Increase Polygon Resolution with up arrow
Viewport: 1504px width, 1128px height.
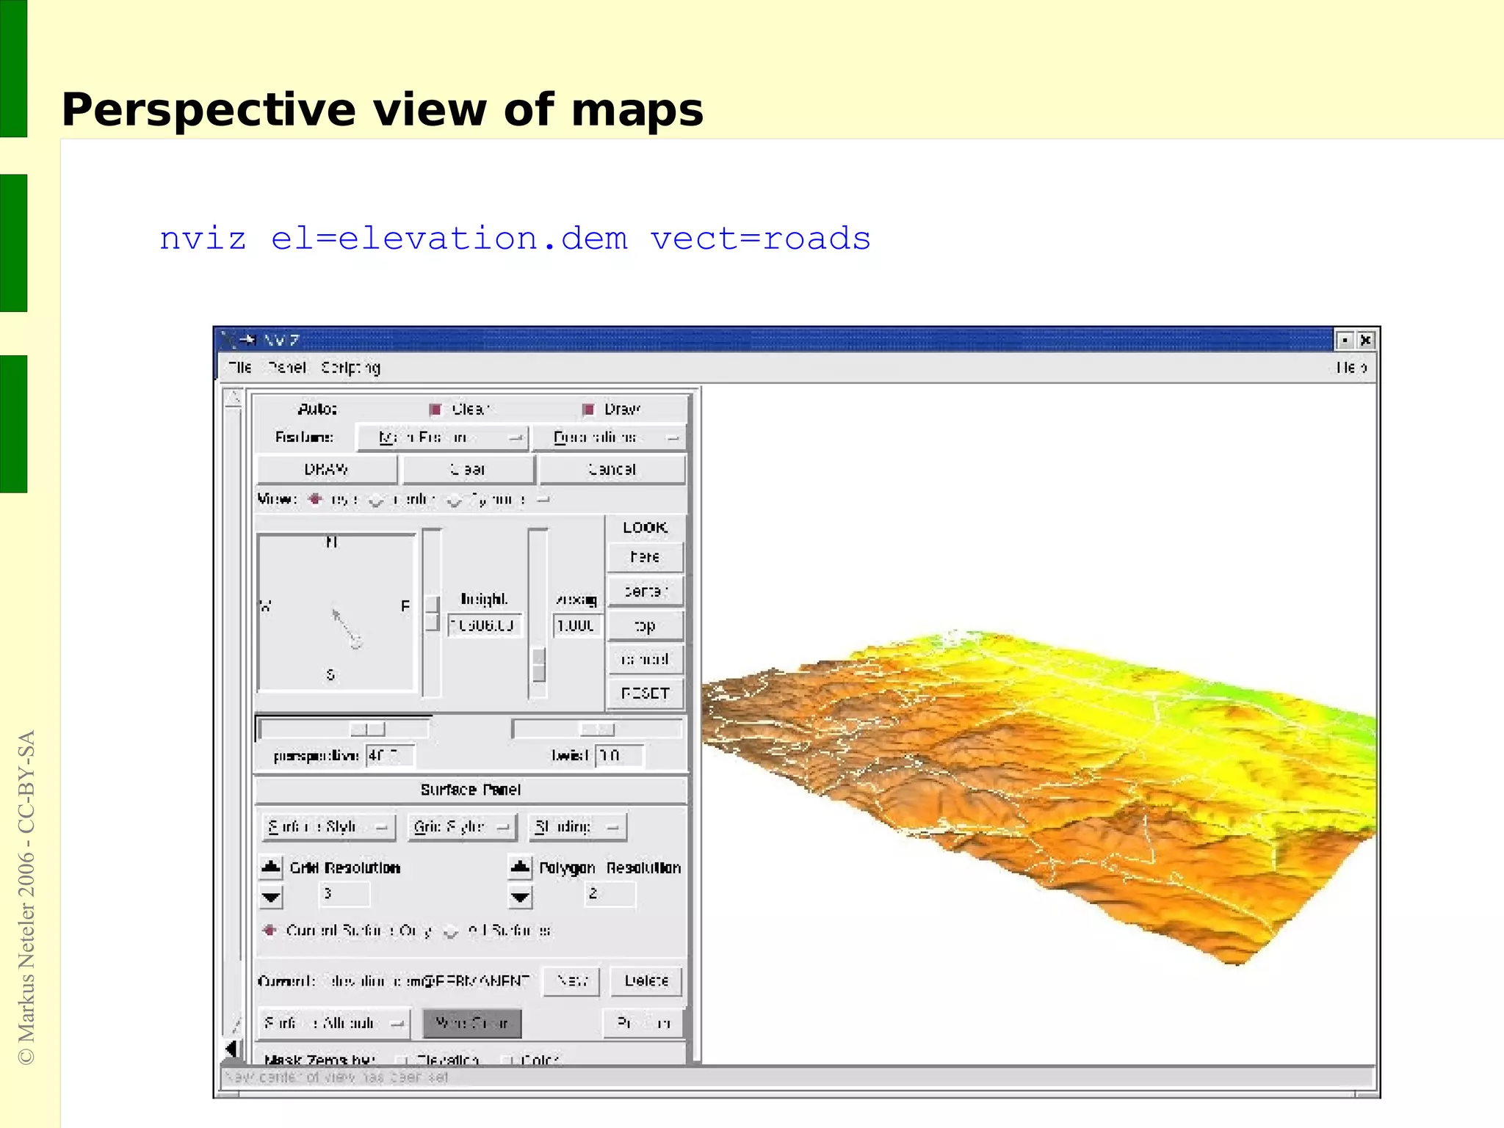(520, 867)
